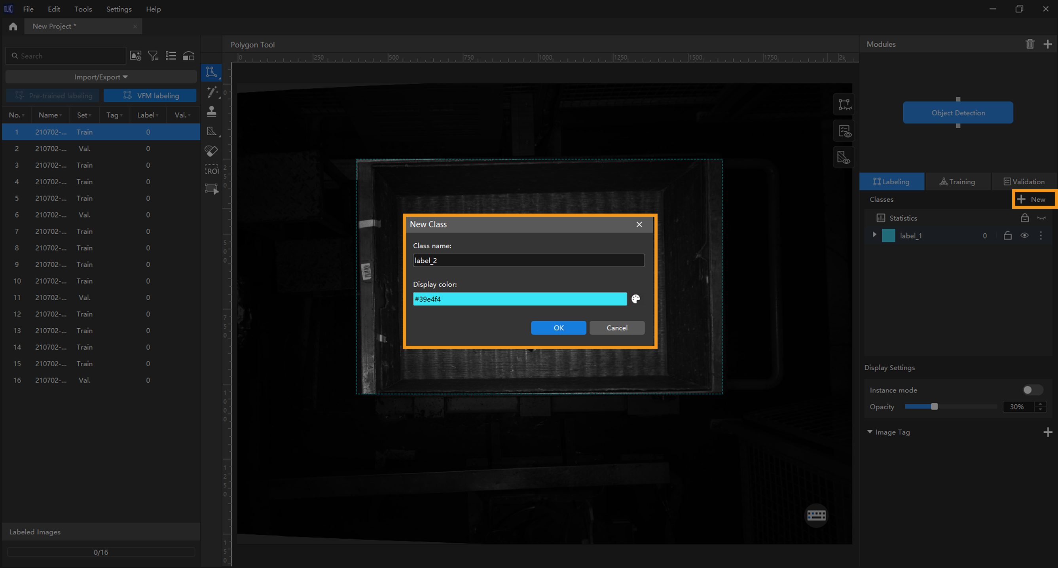Click the trash icon in Modules
This screenshot has width=1058, height=568.
point(1029,44)
